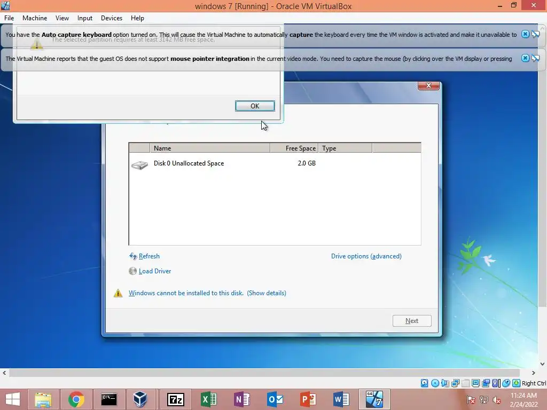Viewport: 547px width, 410px height.
Task: Click the greyed shared folders indicator icon
Action: (465, 383)
